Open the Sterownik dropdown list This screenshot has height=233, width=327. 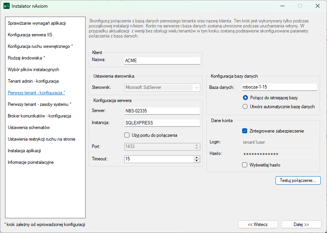click(x=196, y=88)
